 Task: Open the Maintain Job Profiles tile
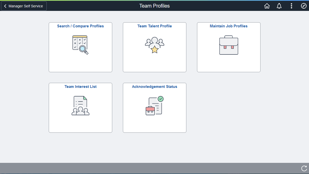pos(229,47)
